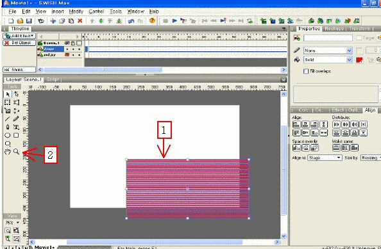Open the Insert menu
This screenshot has width=381, height=249.
pos(58,12)
